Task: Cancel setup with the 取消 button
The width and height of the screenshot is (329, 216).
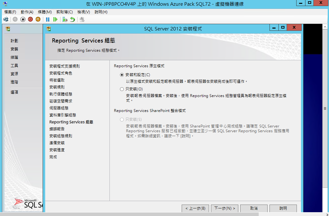Action: (254, 208)
